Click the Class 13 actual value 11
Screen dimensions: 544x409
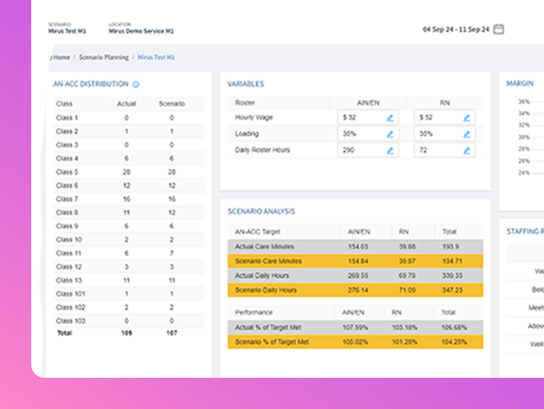[x=127, y=281]
